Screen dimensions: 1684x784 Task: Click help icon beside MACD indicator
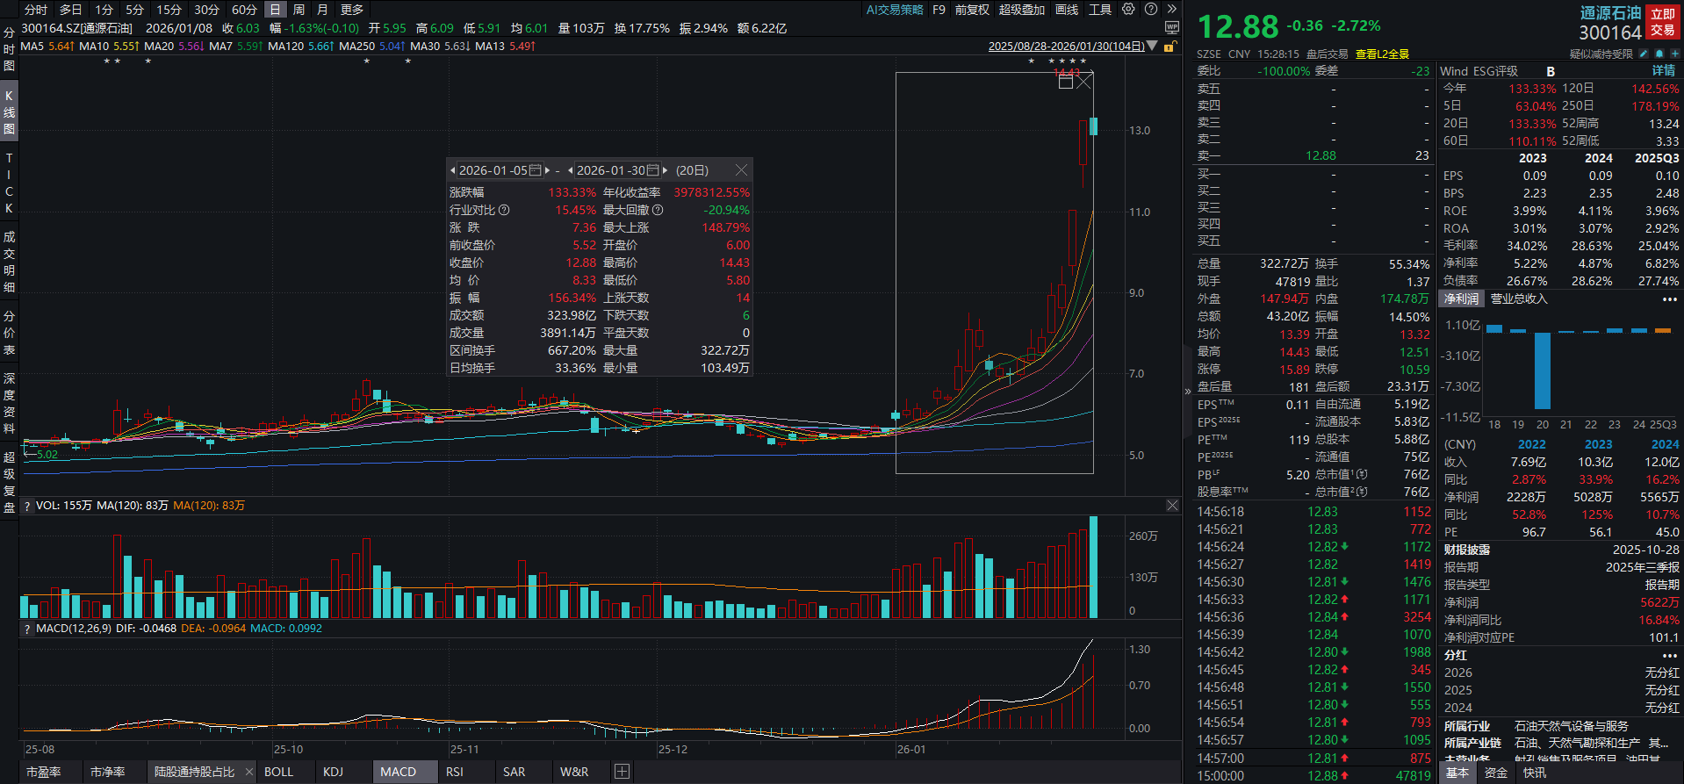[x=27, y=629]
